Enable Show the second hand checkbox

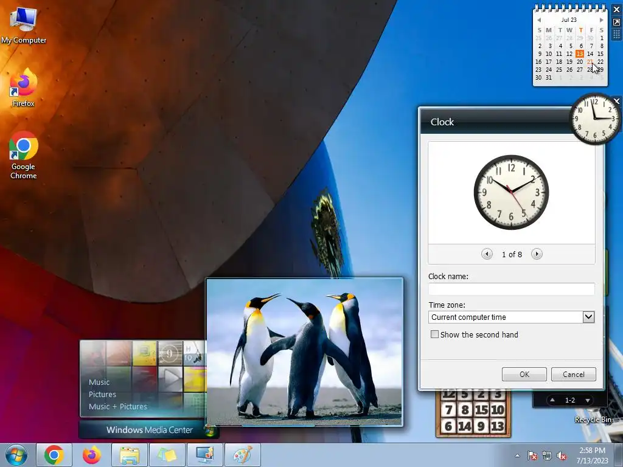434,334
